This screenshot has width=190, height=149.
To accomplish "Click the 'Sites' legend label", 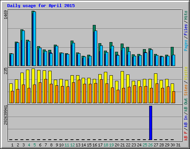I will [186, 90].
